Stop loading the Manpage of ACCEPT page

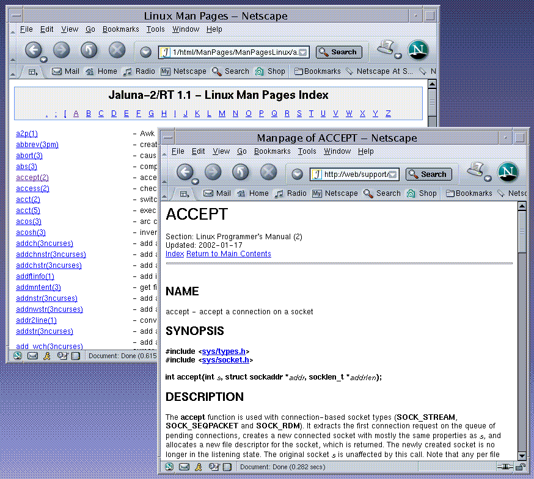pos(268,172)
